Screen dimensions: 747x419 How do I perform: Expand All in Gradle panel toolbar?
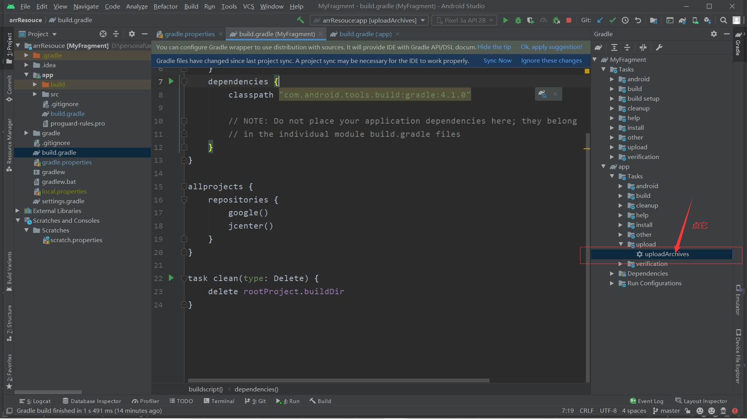[614, 47]
